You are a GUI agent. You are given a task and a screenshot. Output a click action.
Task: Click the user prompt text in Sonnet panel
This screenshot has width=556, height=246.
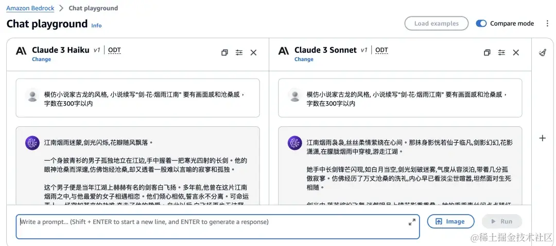407,99
